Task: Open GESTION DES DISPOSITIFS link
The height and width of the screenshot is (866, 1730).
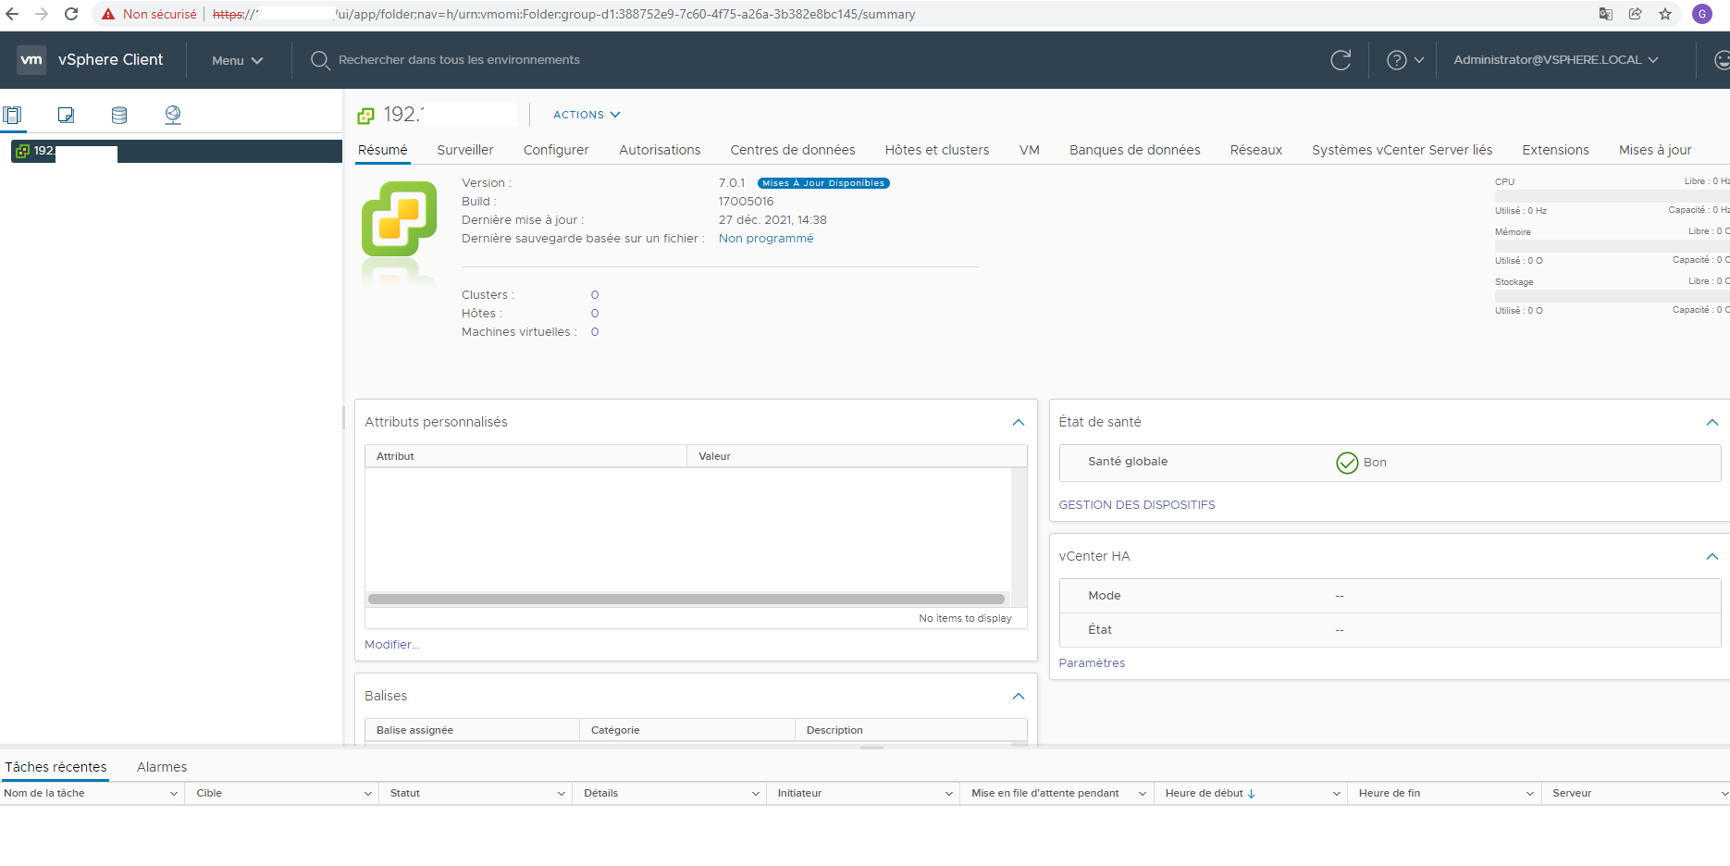Action: (1137, 505)
